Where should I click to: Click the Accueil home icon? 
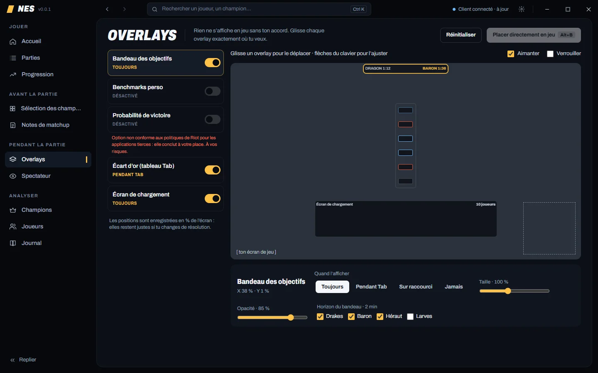pyautogui.click(x=13, y=41)
